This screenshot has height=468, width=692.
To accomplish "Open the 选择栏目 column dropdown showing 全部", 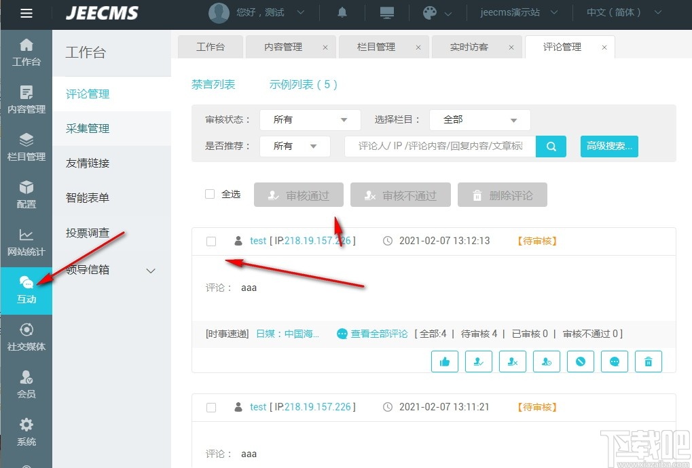I will (479, 119).
